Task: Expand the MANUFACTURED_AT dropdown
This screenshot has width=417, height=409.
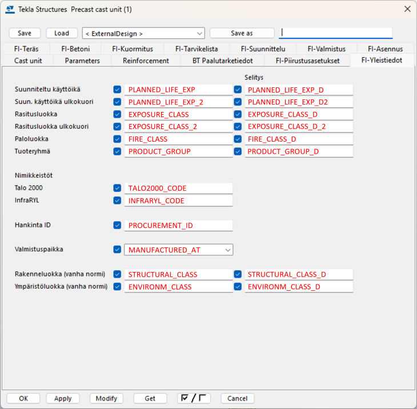Action: 227,250
